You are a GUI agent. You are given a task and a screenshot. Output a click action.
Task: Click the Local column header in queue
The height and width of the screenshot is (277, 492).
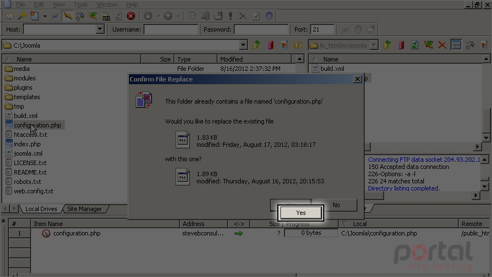[398, 224]
